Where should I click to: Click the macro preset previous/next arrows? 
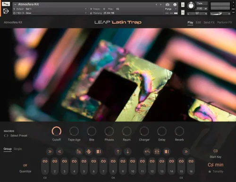tap(6, 136)
